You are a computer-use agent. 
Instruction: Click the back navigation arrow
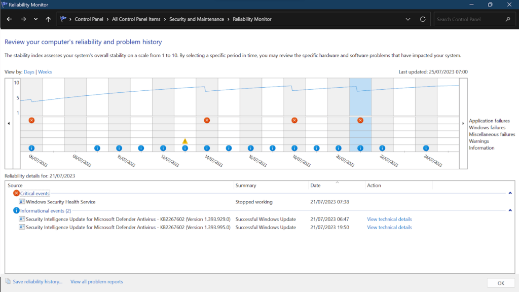coord(9,19)
